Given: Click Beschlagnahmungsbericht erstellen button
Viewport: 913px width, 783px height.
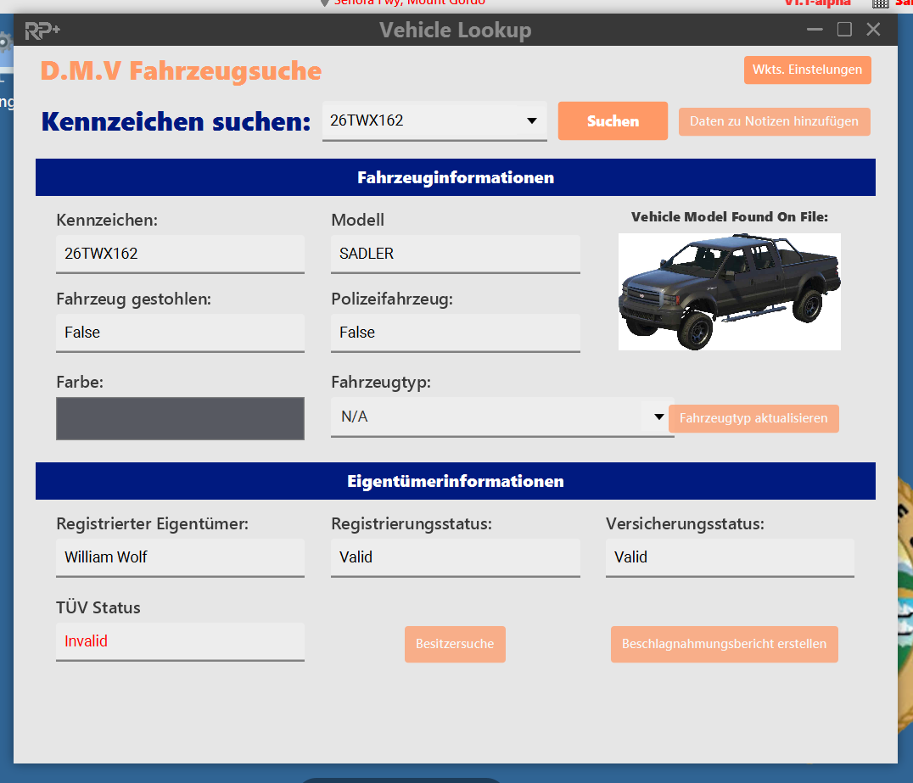Looking at the screenshot, I should [724, 644].
